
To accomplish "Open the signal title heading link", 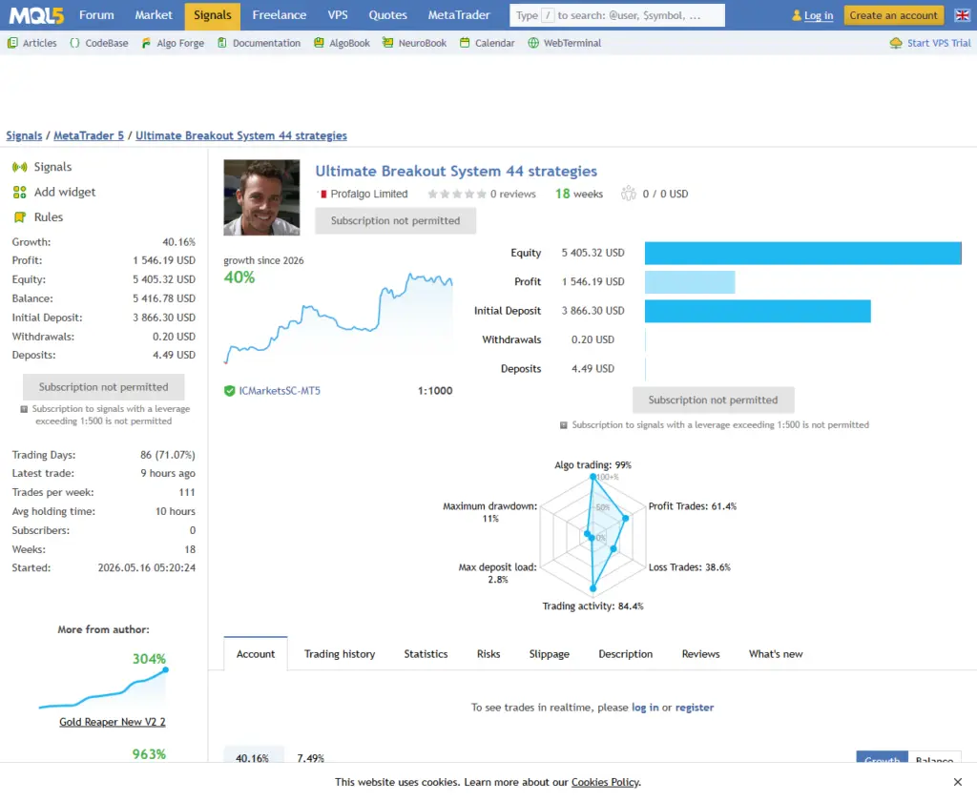I will [456, 172].
